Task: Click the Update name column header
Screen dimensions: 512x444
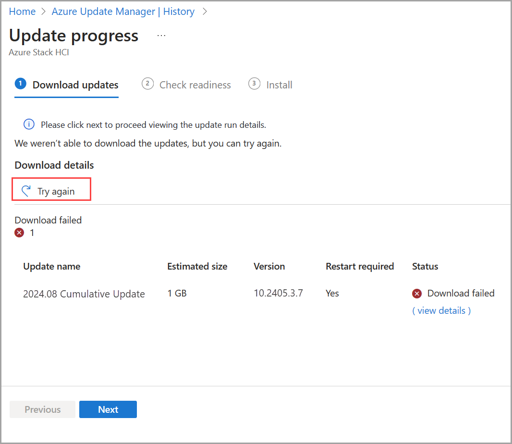Action: 51,267
